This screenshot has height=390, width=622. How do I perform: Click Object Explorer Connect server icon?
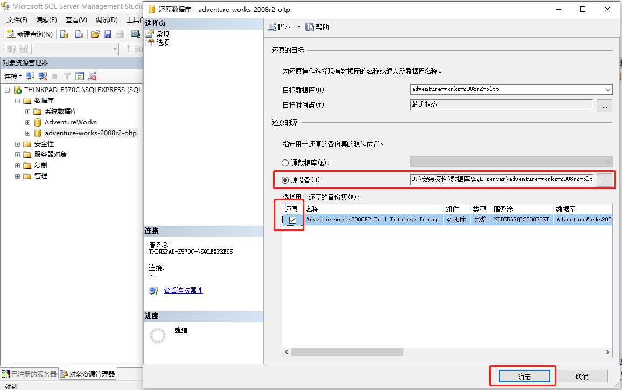tap(30, 76)
